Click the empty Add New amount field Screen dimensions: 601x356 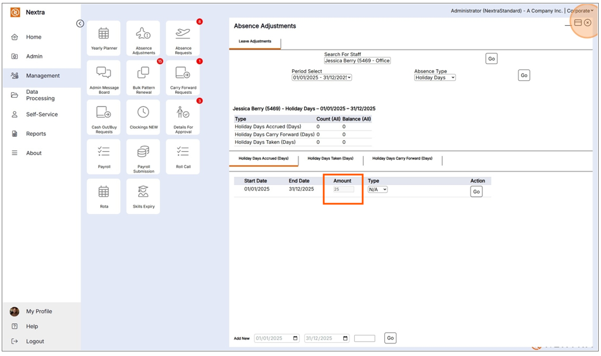pyautogui.click(x=364, y=338)
